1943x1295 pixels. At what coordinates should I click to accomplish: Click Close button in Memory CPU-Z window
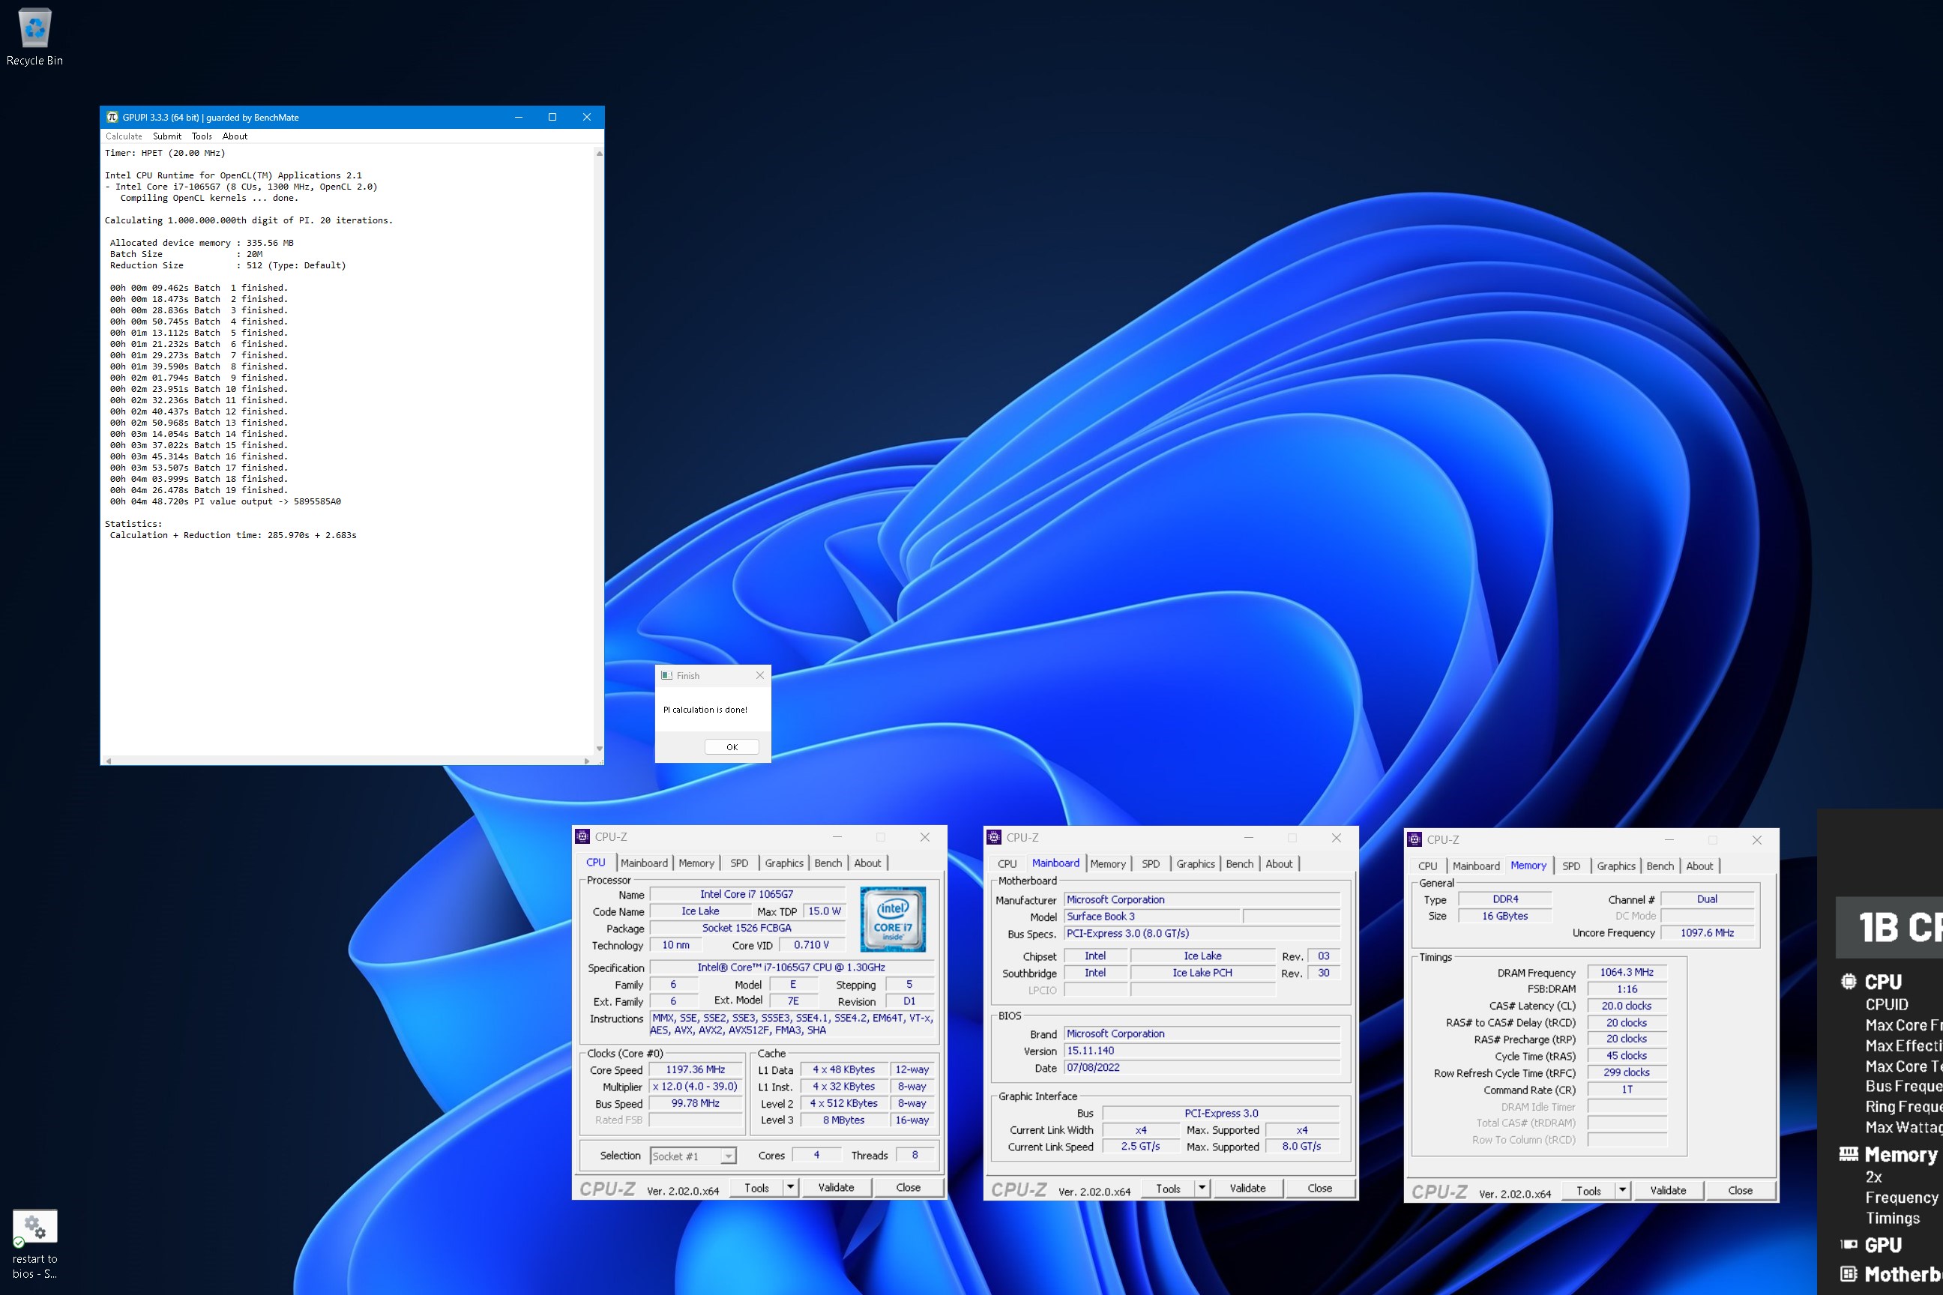(1740, 1191)
